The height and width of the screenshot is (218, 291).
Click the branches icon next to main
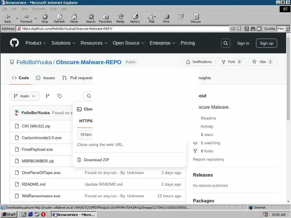(48, 96)
